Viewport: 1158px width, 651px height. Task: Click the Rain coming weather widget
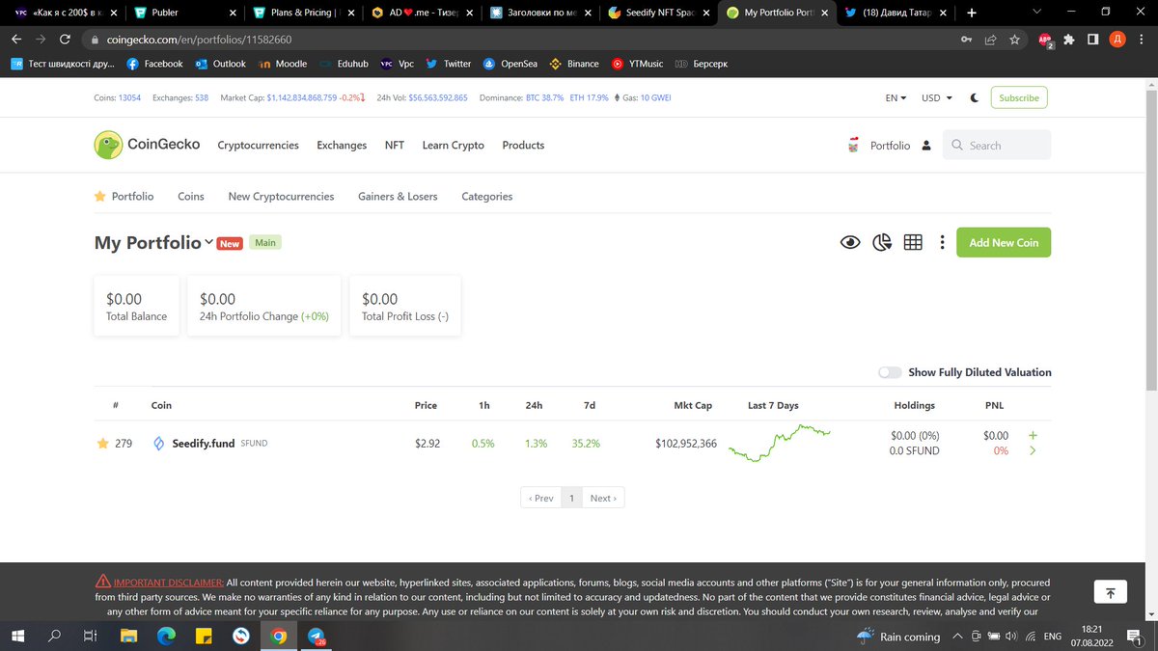(x=897, y=636)
